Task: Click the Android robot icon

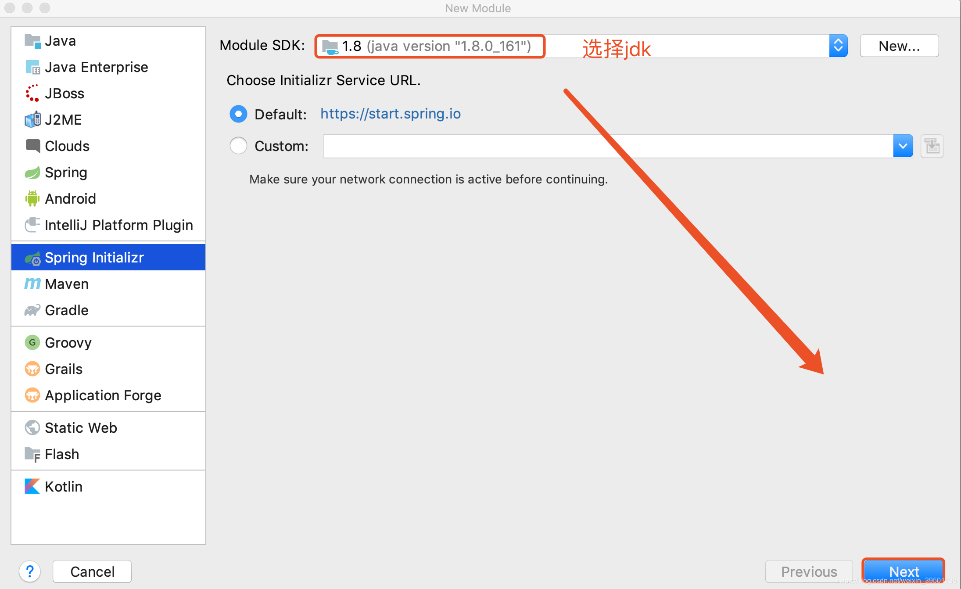Action: click(x=32, y=199)
